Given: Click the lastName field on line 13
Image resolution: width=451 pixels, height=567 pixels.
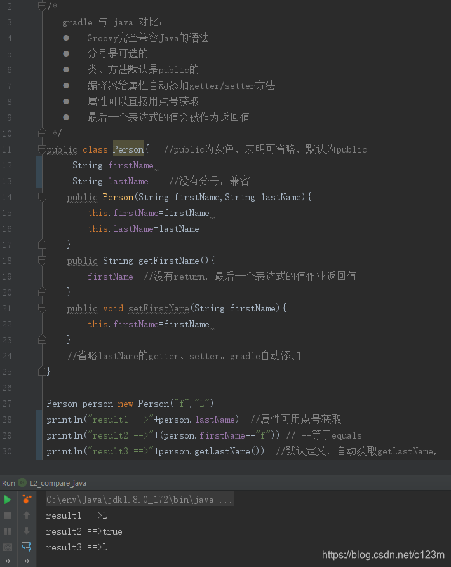Looking at the screenshot, I should 128,181.
